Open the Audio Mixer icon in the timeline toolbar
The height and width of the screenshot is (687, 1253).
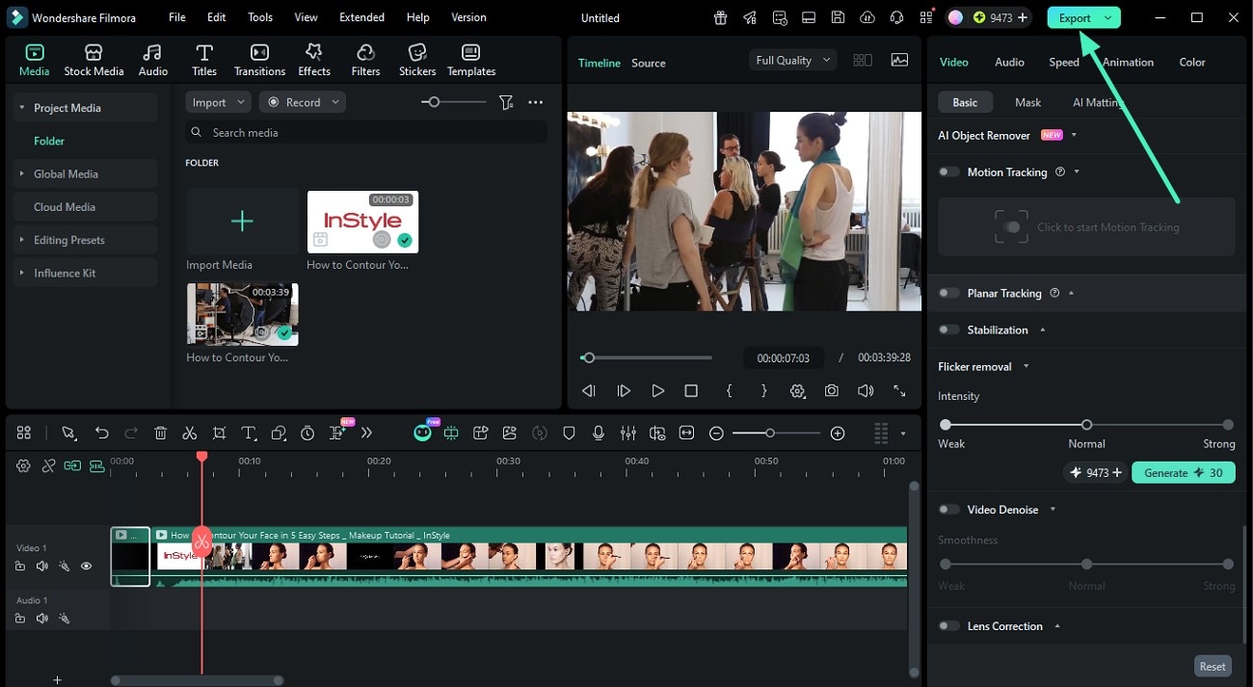[x=626, y=433]
